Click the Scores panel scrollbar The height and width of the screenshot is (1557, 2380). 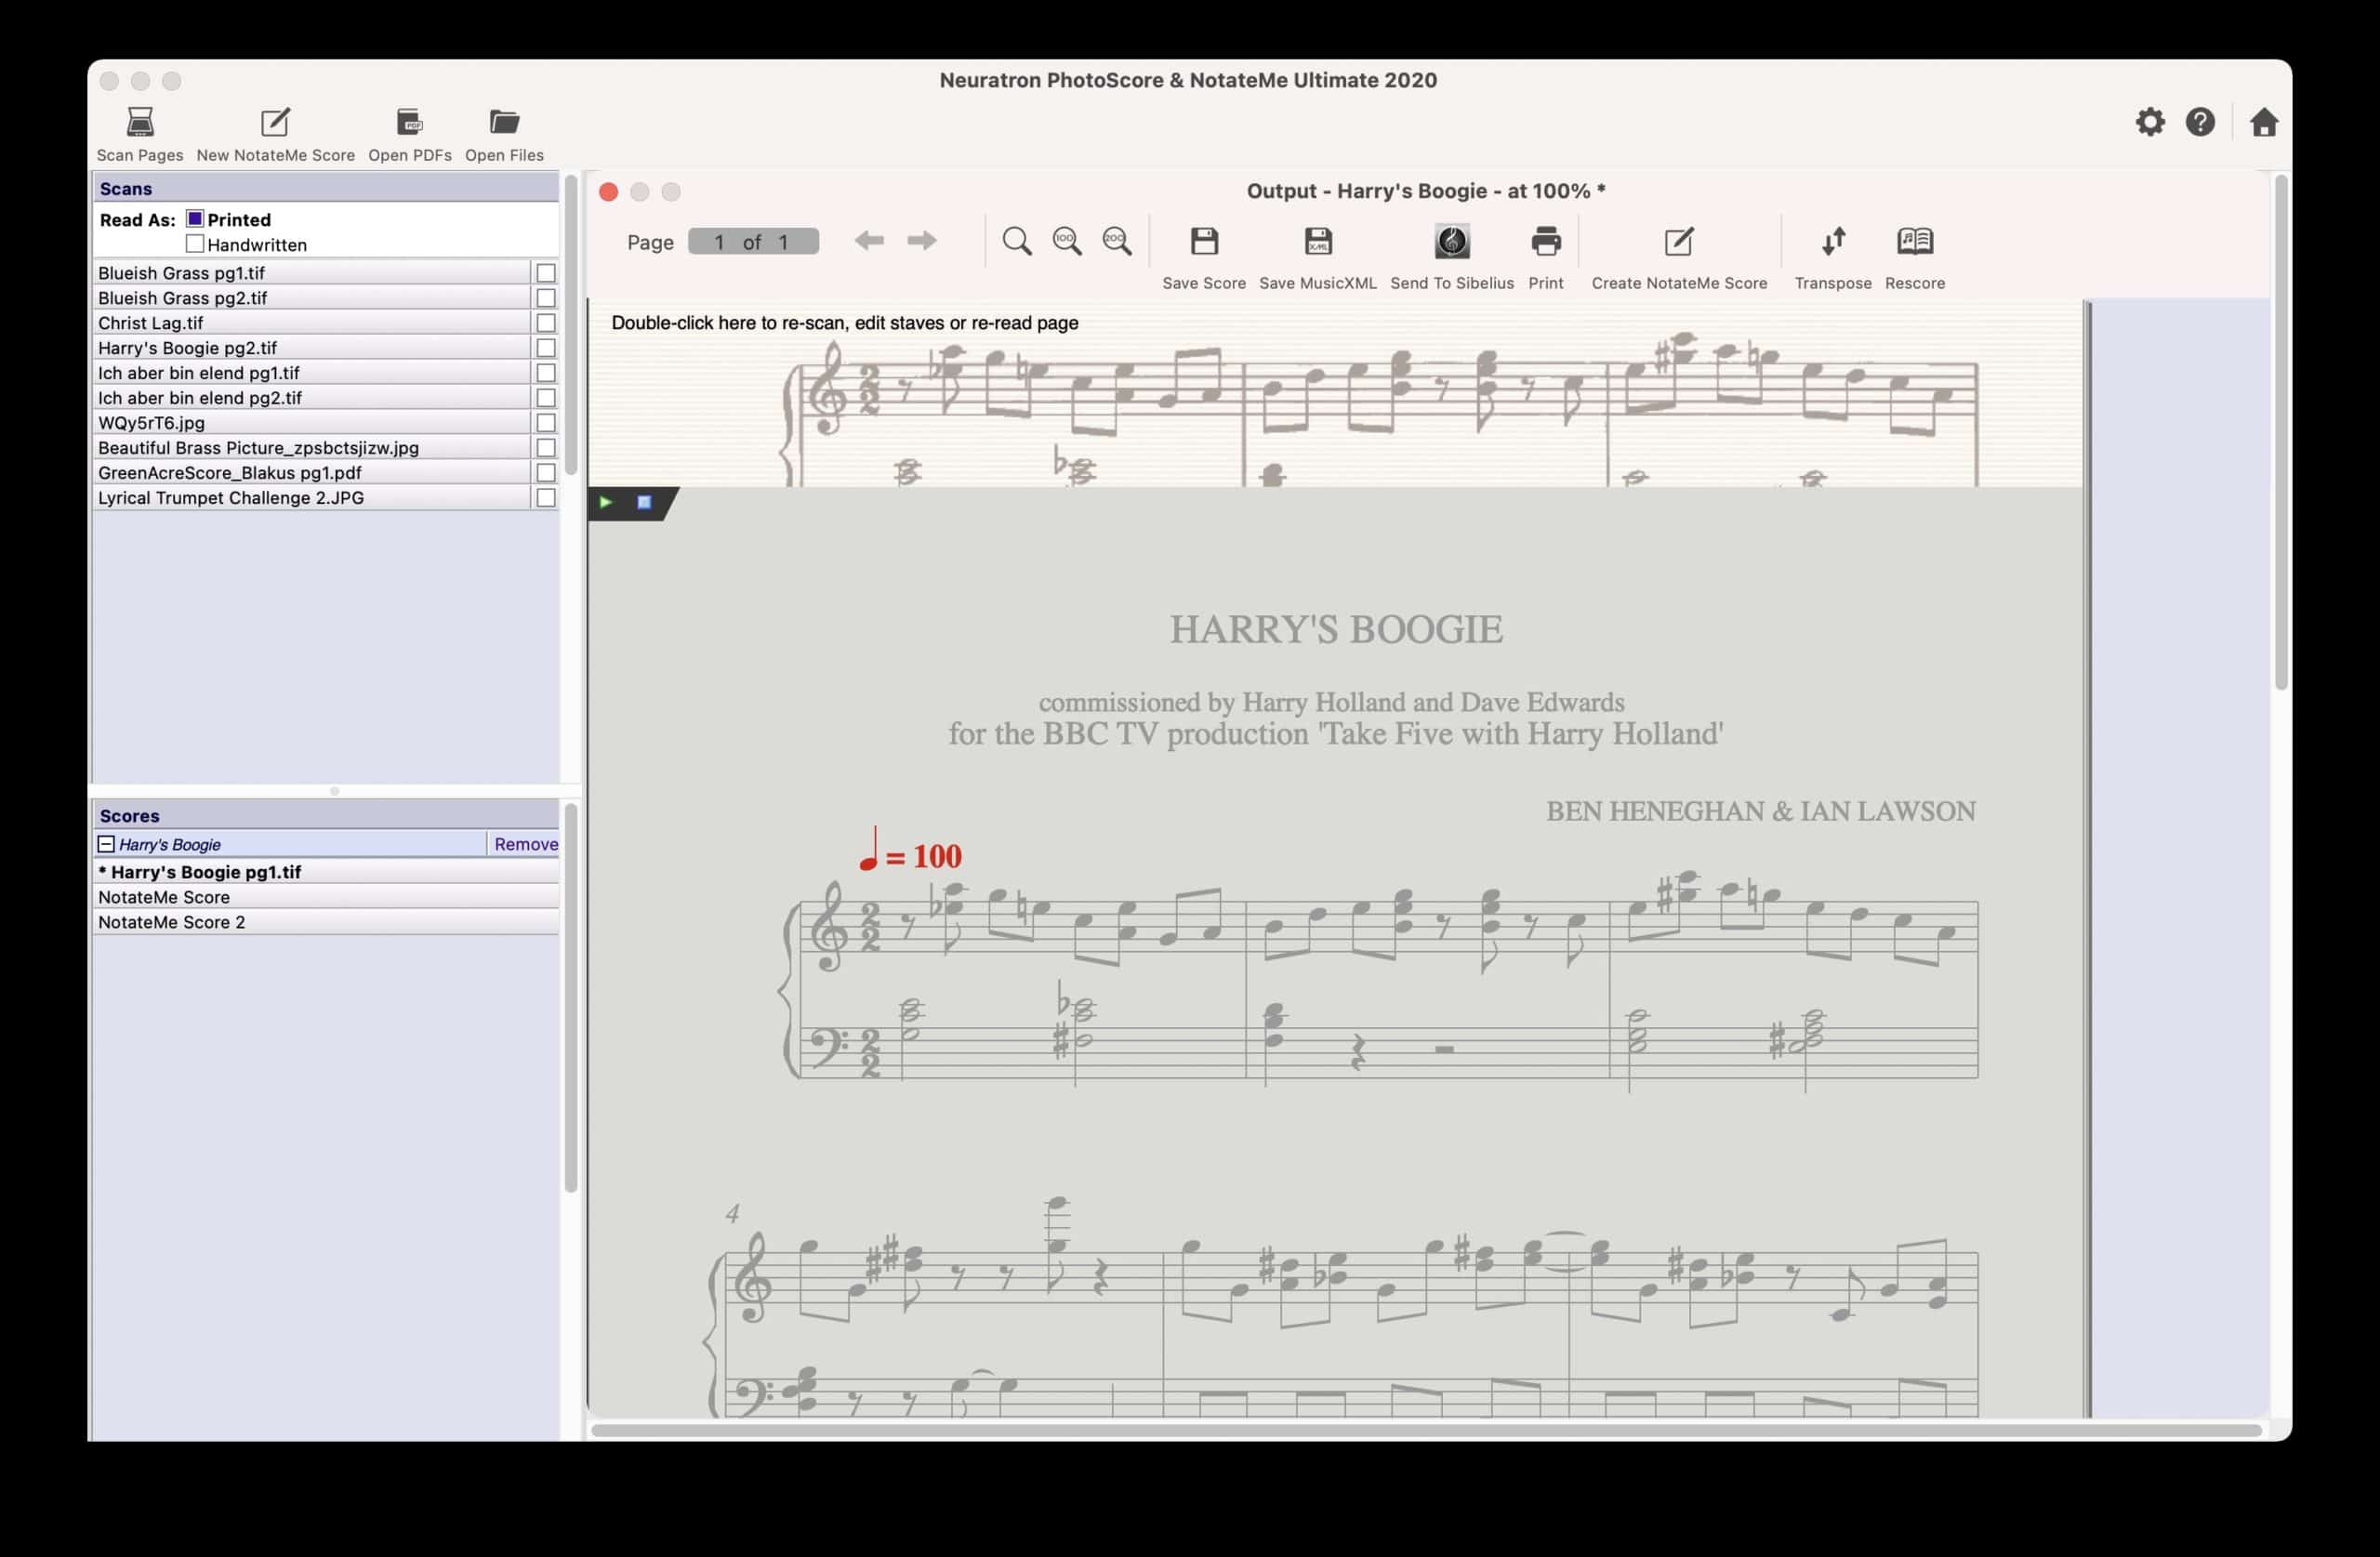tap(571, 998)
